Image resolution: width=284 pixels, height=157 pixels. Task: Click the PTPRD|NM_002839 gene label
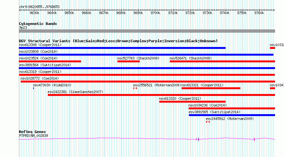[34, 136]
